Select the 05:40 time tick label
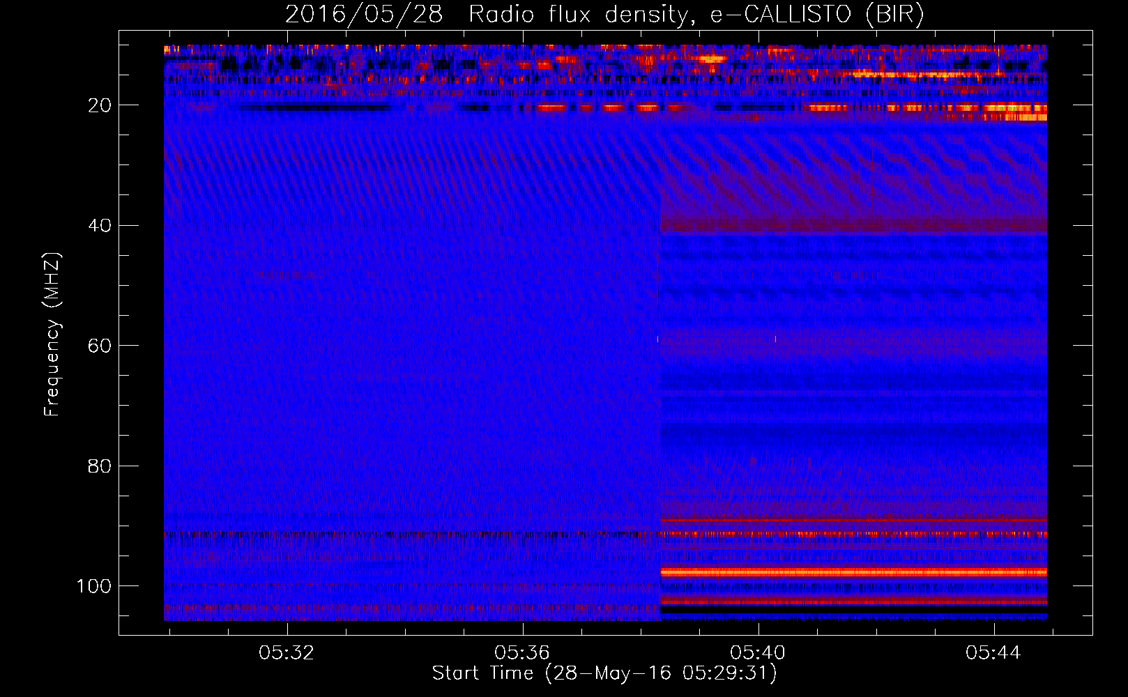1128x697 pixels. click(758, 653)
